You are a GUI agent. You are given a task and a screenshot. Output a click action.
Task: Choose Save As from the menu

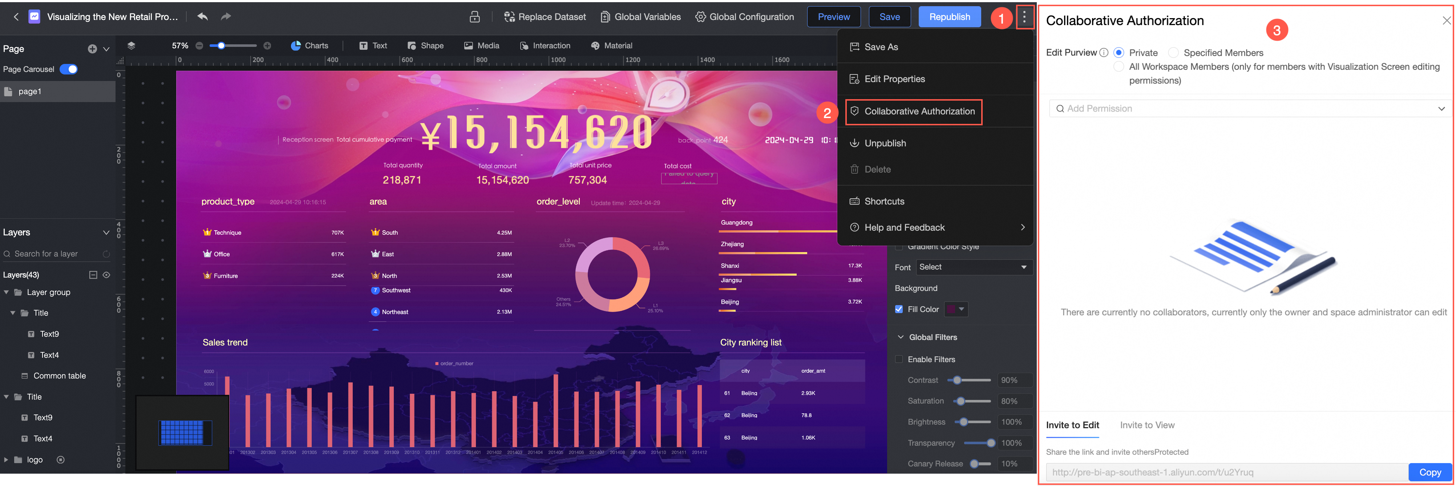pyautogui.click(x=881, y=47)
